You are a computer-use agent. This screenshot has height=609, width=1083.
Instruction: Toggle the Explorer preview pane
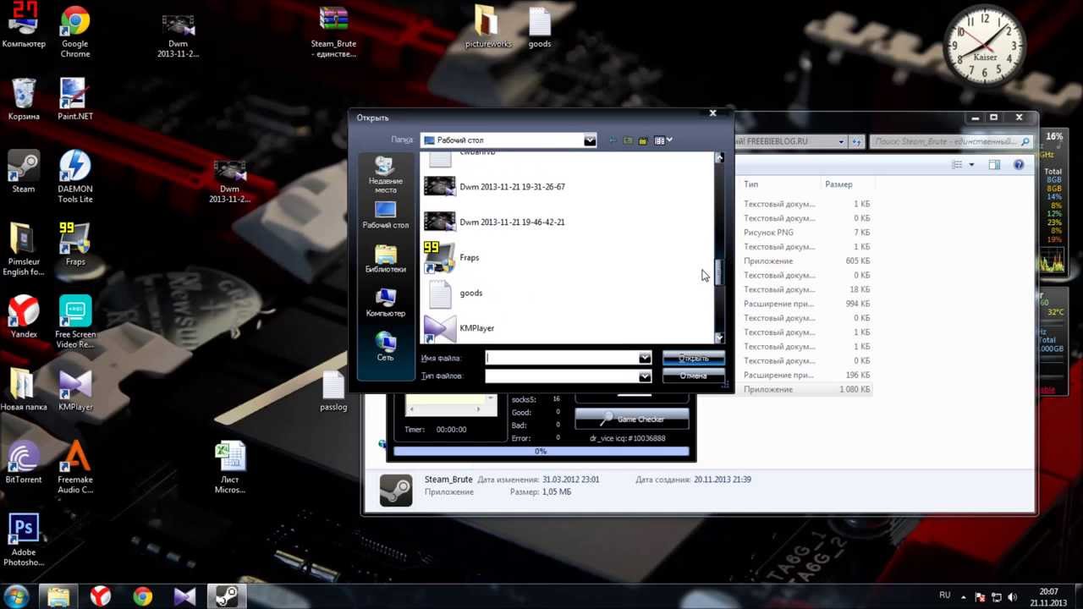click(994, 165)
